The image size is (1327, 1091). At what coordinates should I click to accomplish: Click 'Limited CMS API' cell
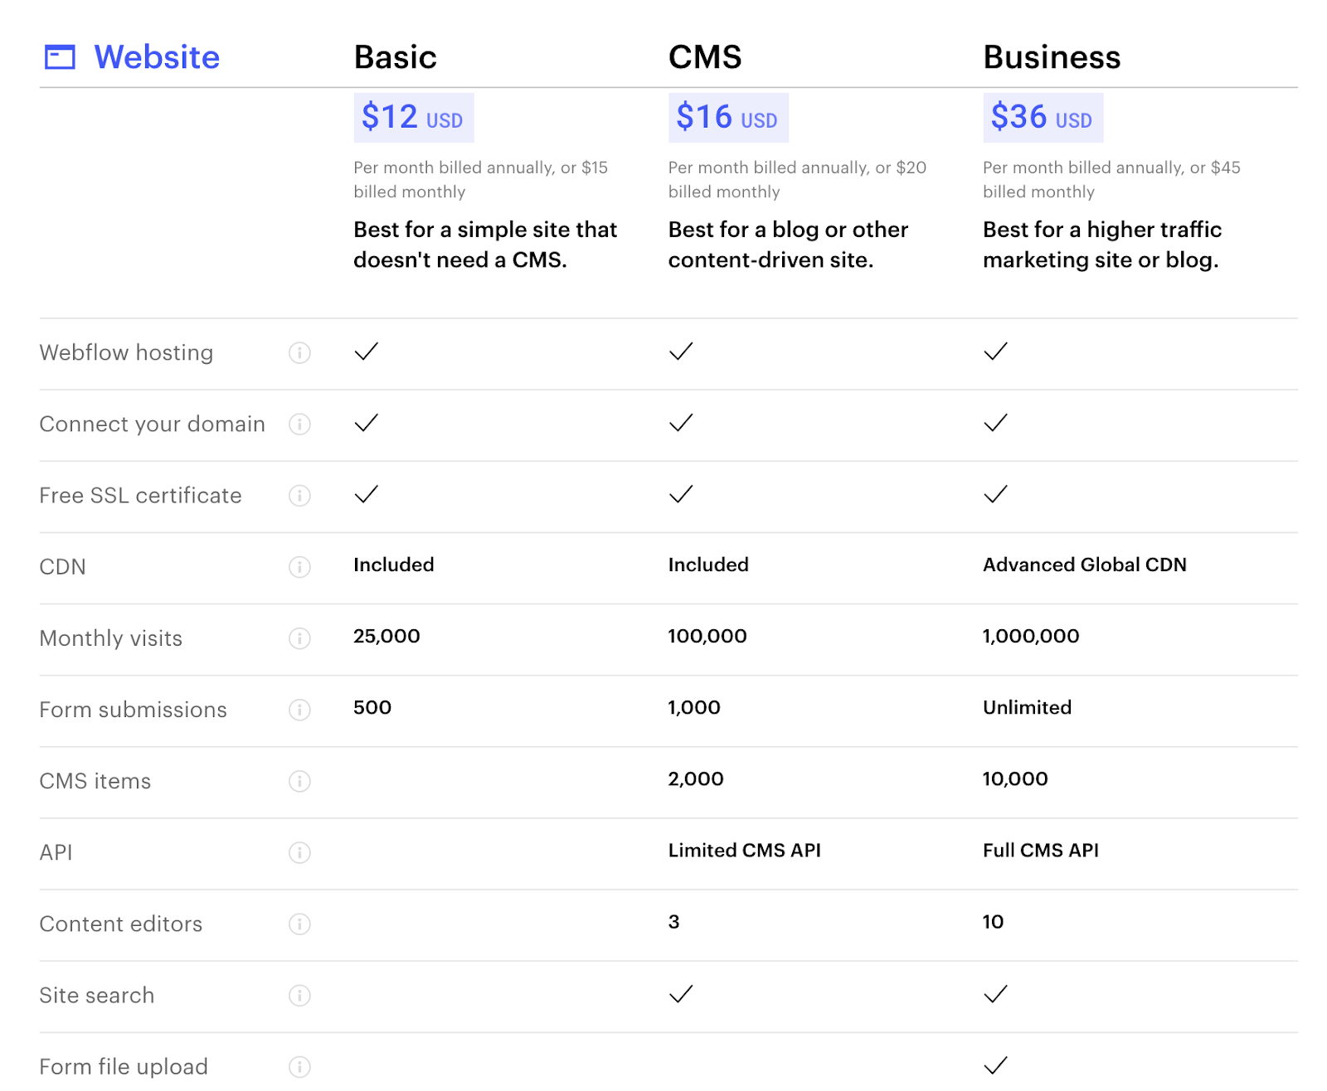[x=745, y=850]
